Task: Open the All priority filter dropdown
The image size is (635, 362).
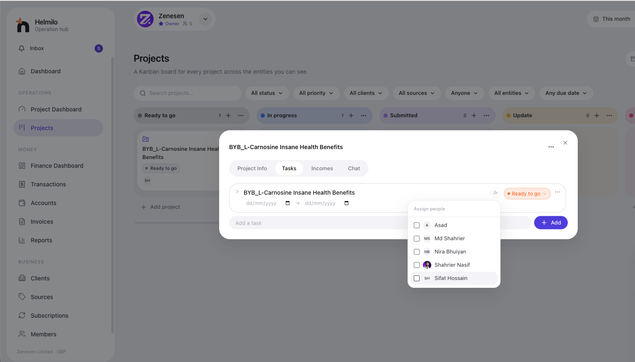Action: point(316,93)
